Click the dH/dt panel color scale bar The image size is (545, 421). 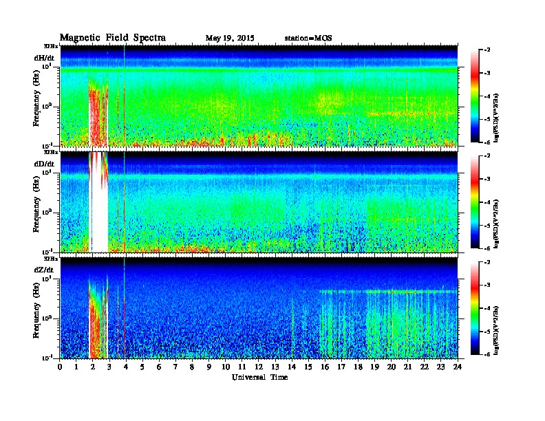[475, 96]
